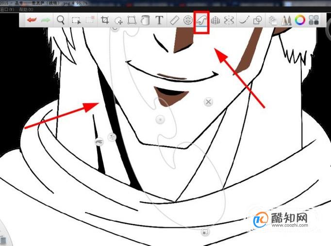The width and height of the screenshot is (331, 246).
Task: Open the Brush palette icon
Action: (286, 21)
